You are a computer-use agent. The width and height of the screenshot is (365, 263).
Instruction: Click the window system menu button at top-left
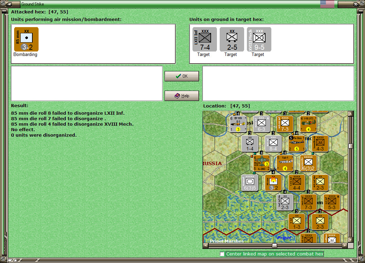[9, 4]
